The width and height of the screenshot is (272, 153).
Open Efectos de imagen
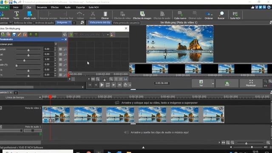(x=142, y=15)
